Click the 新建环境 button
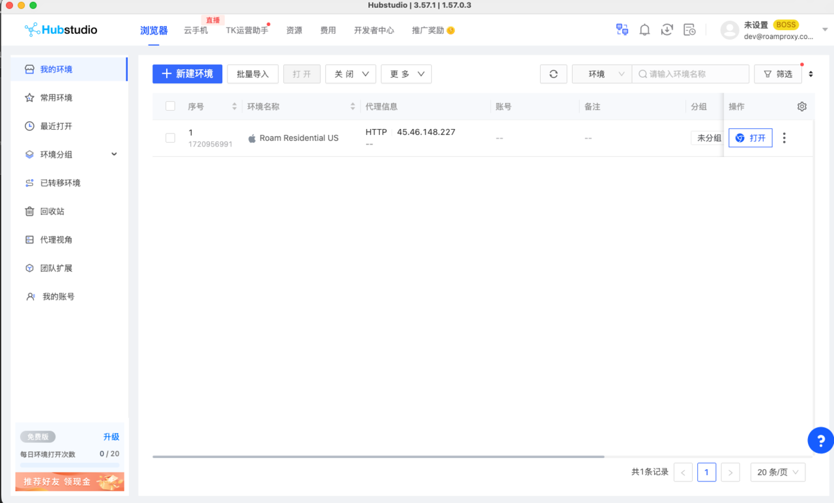The image size is (834, 503). click(x=188, y=74)
